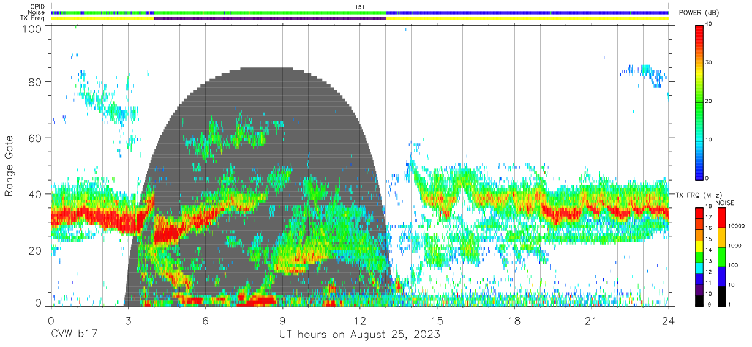Click the "TX FRQ (MHz)" legend title
The image size is (752, 347).
tap(697, 195)
